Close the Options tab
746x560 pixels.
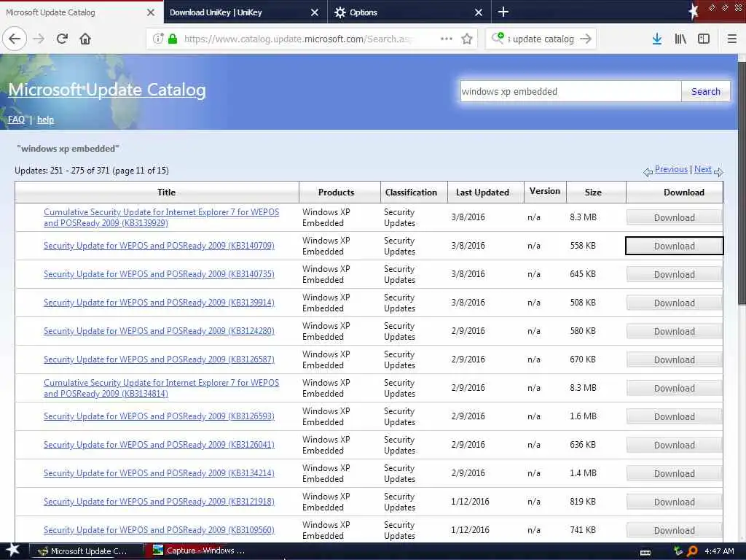[479, 12]
